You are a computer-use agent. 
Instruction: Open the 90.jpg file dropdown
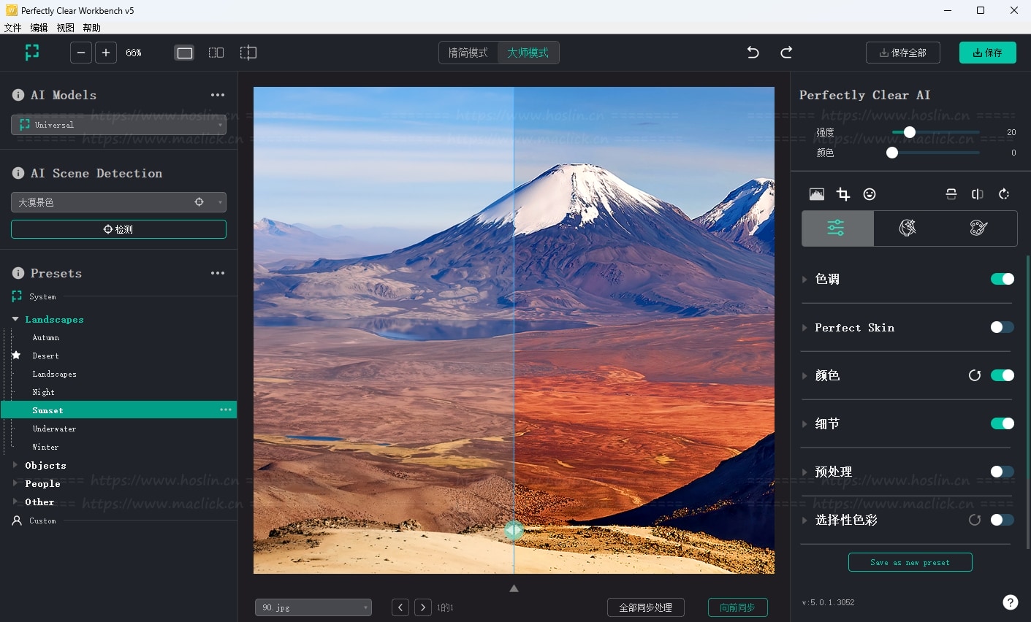point(313,607)
